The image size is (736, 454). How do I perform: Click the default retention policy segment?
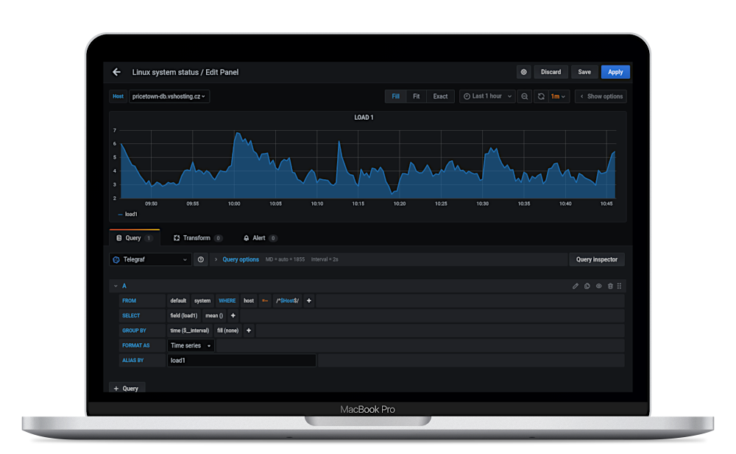point(178,300)
